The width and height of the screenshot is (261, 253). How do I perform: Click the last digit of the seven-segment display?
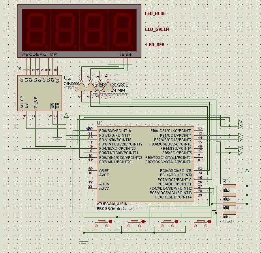122,30
